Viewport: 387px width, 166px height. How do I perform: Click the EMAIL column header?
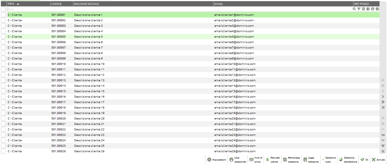click(218, 4)
